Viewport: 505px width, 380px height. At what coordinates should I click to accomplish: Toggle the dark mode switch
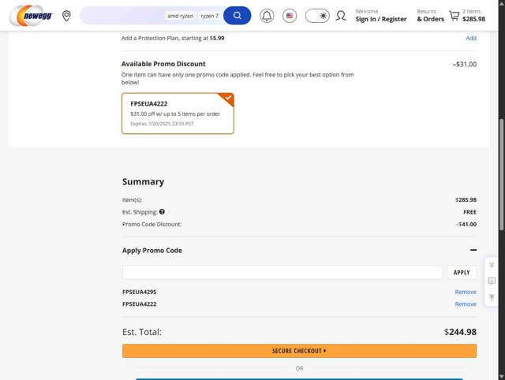317,16
